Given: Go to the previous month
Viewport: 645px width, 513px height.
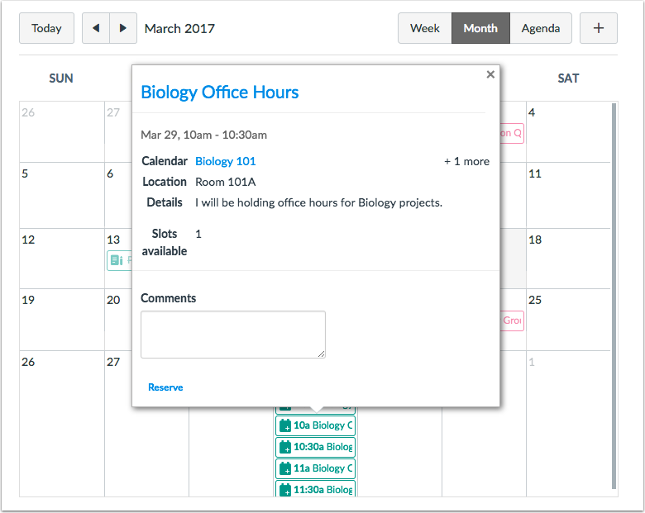Looking at the screenshot, I should coord(96,28).
